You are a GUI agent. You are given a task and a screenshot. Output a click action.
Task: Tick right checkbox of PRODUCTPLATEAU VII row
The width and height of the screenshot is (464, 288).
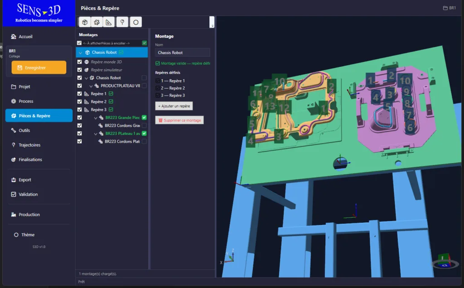[144, 86]
